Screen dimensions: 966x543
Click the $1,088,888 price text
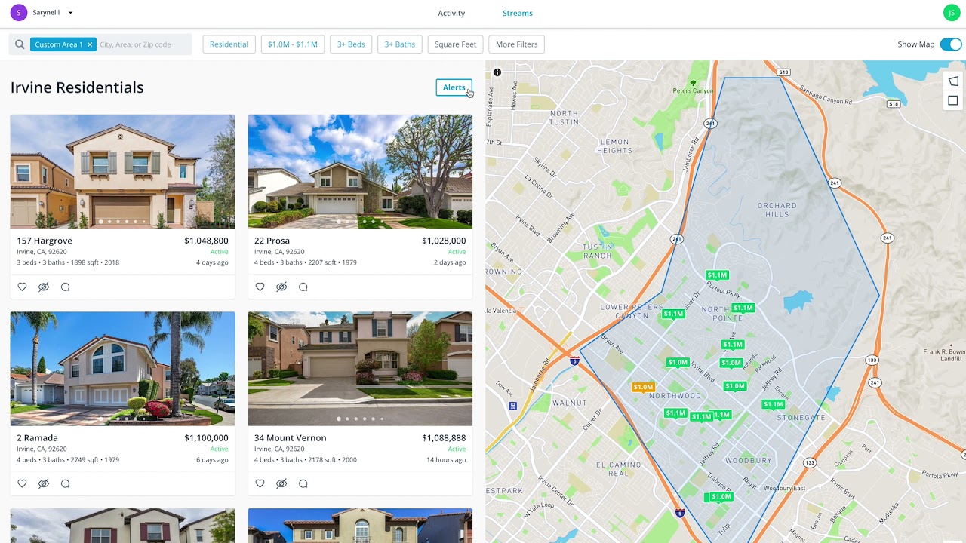[x=444, y=437]
